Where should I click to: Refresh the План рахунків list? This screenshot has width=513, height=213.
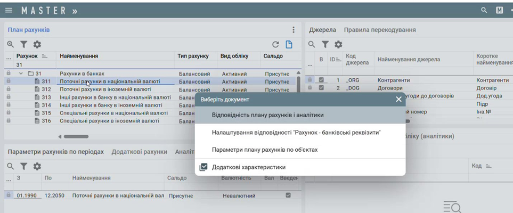275,45
